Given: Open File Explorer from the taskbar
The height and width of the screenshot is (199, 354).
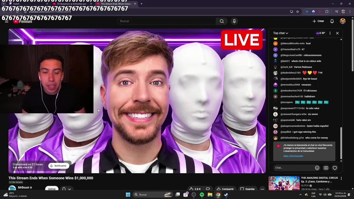Looking at the screenshot, I should (210, 195).
